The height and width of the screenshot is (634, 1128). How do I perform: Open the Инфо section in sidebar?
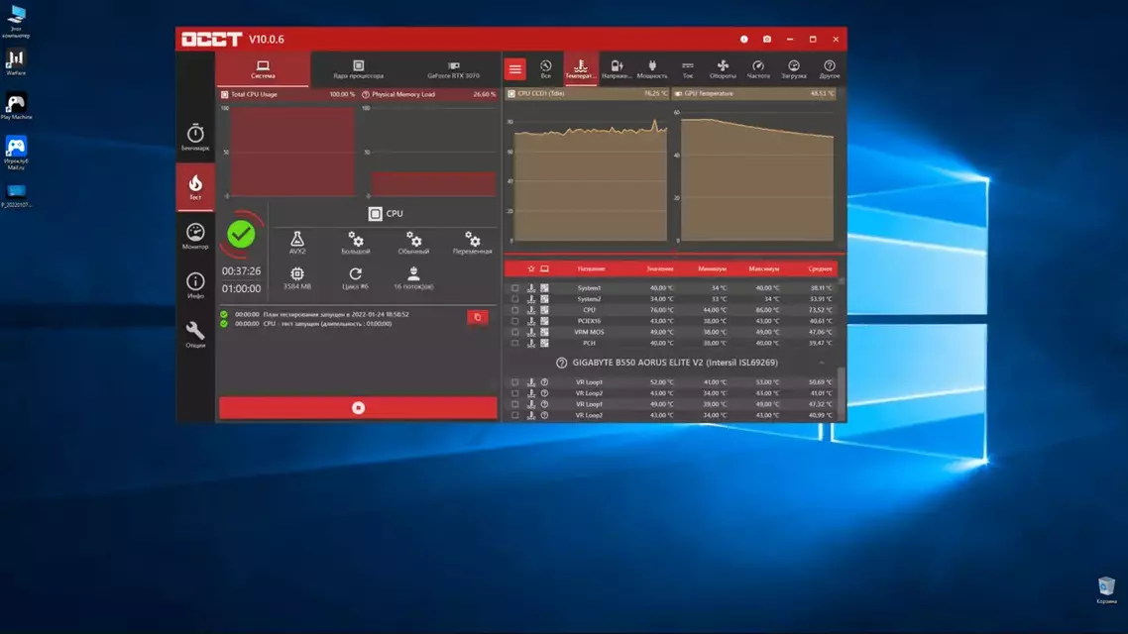[x=195, y=284]
